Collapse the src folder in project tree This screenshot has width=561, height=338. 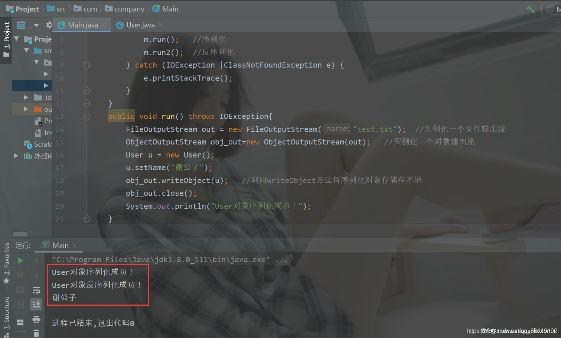click(x=26, y=50)
